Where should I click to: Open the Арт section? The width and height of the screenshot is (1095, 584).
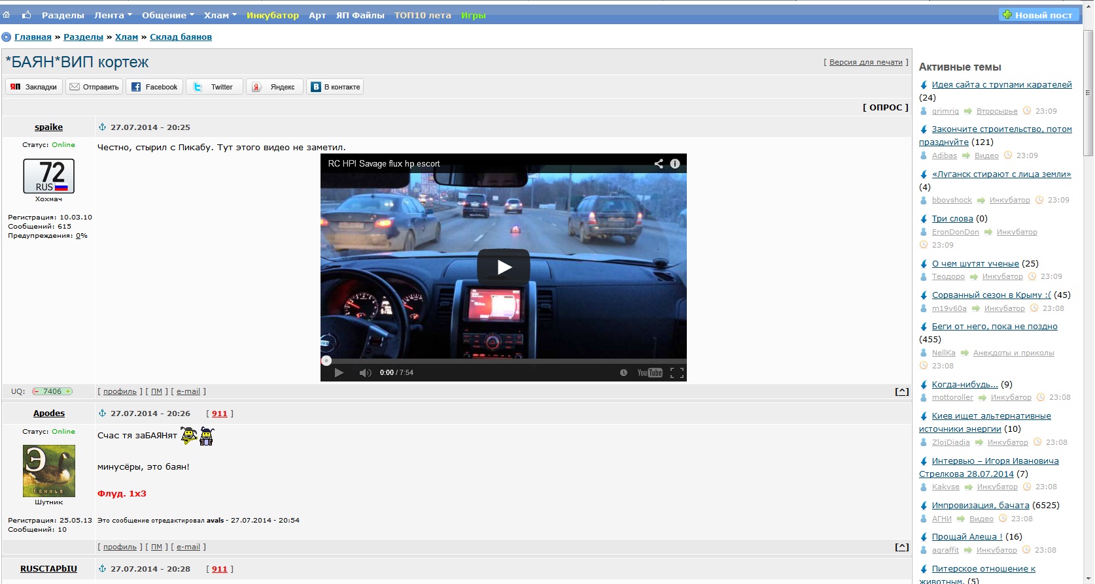point(317,15)
